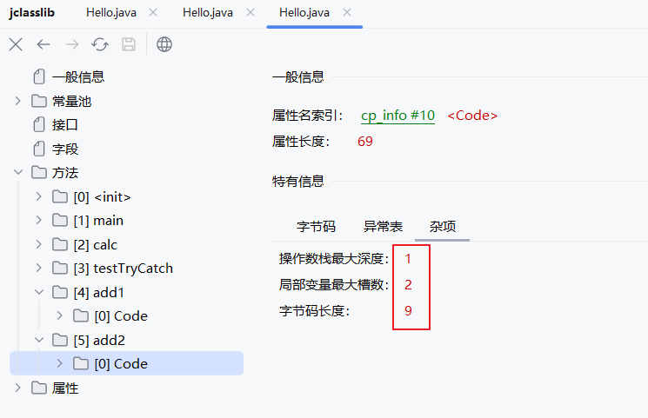The width and height of the screenshot is (648, 418).
Task: Expand the Code node under add2
Action: [59, 363]
